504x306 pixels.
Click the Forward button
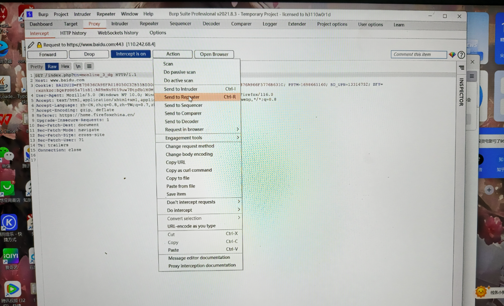[48, 55]
